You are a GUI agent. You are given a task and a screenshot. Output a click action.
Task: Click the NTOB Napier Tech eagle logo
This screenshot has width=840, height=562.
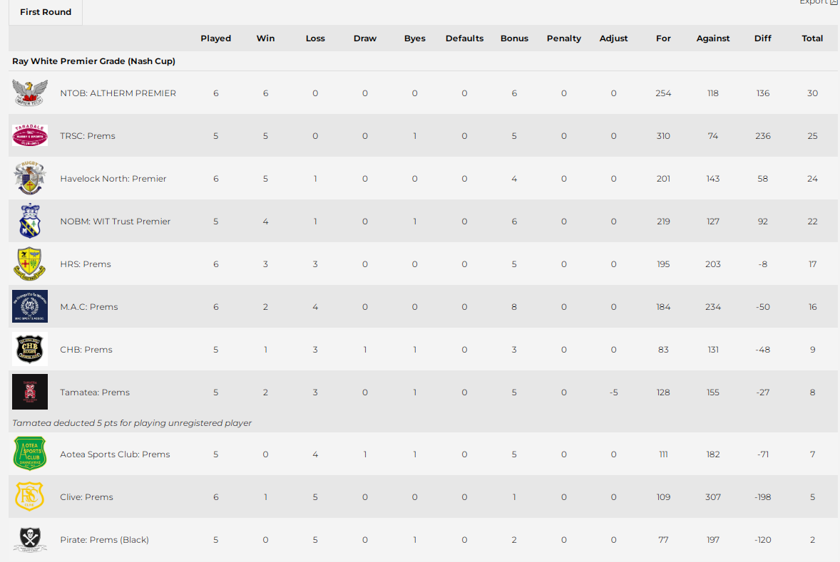[x=30, y=93]
